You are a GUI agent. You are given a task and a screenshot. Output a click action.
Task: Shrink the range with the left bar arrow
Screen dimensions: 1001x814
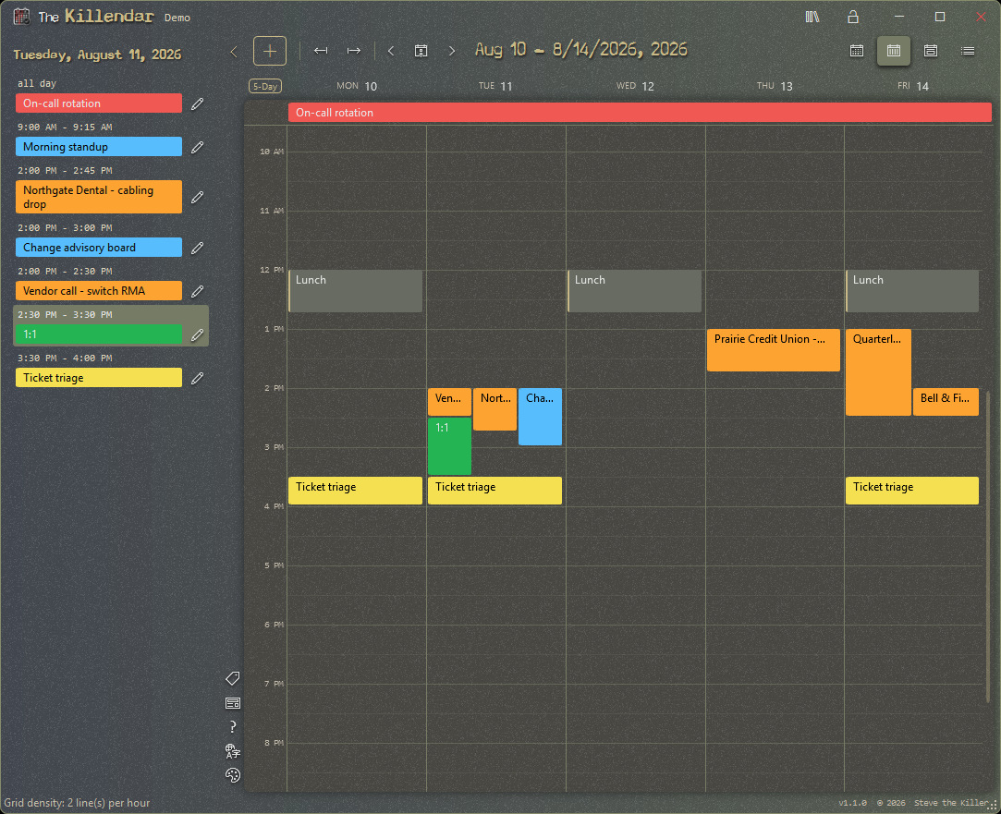(321, 51)
